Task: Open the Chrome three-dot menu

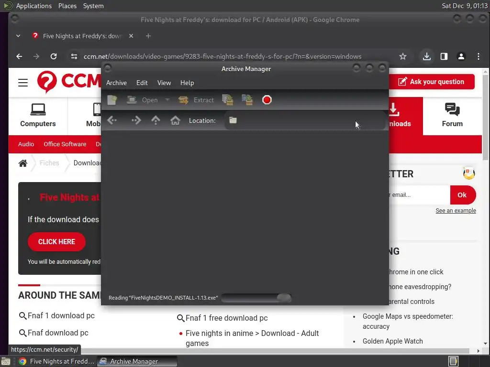Action: [479, 56]
